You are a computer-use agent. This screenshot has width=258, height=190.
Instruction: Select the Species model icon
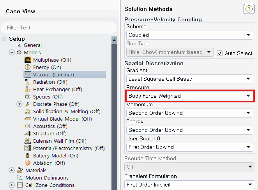(28, 97)
